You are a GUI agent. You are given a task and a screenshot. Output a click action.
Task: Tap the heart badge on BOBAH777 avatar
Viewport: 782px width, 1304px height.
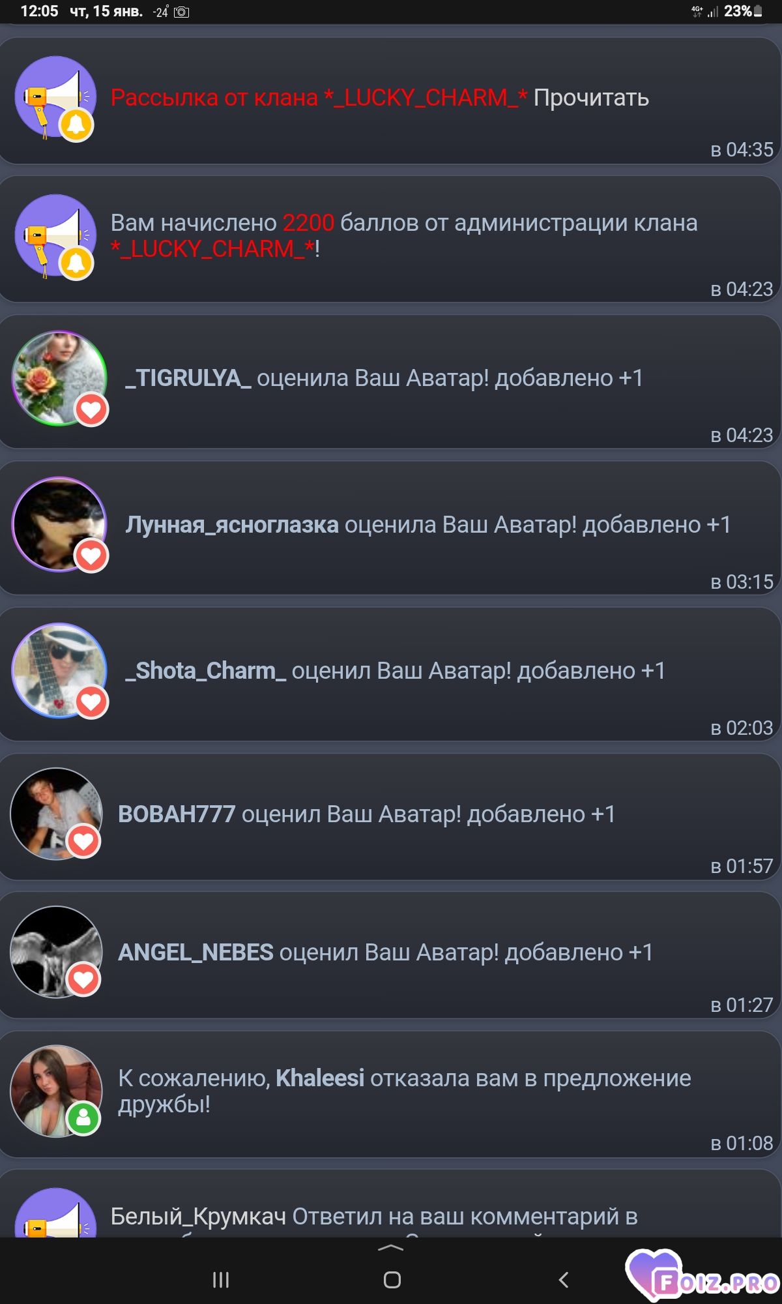point(84,841)
